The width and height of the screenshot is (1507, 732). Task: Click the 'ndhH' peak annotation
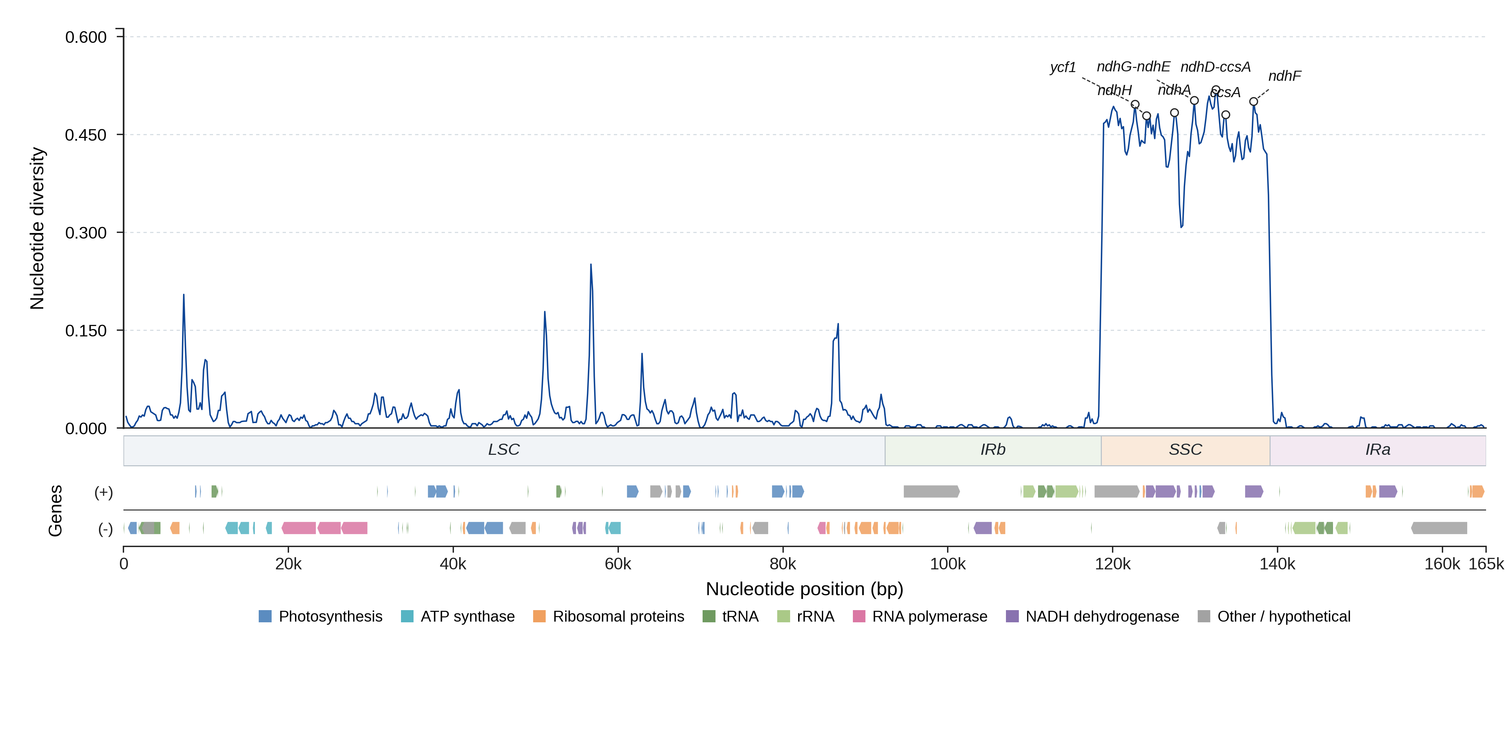point(1114,91)
